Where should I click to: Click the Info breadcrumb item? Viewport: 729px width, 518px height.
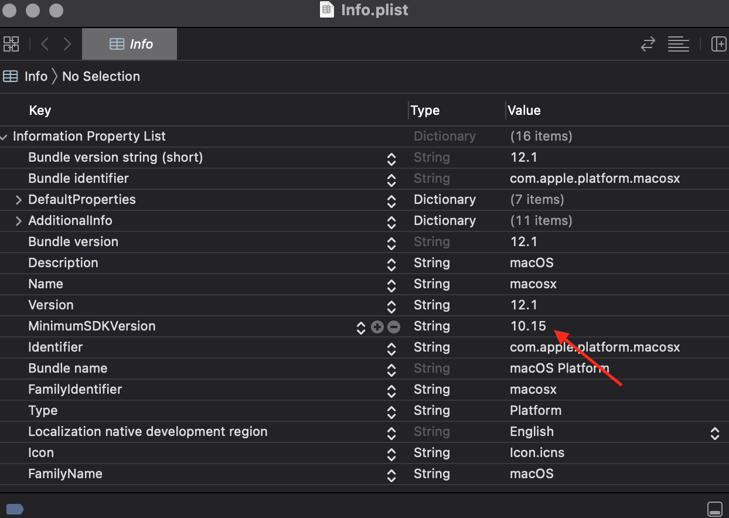tap(26, 76)
